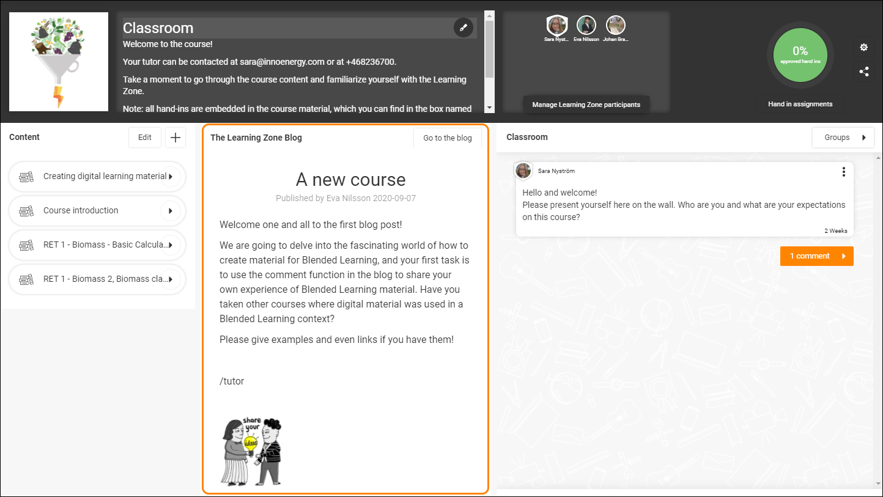
Task: Click the share icon below the gear
Action: coord(863,72)
